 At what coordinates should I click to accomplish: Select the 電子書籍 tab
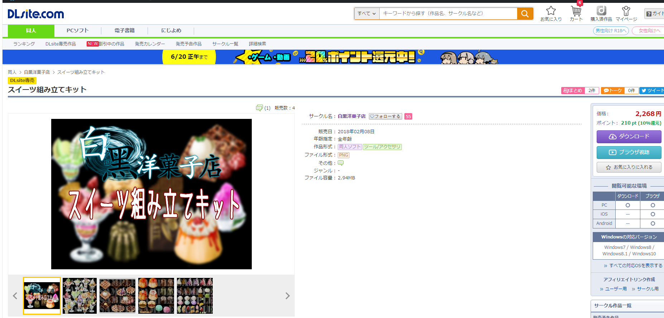click(125, 31)
